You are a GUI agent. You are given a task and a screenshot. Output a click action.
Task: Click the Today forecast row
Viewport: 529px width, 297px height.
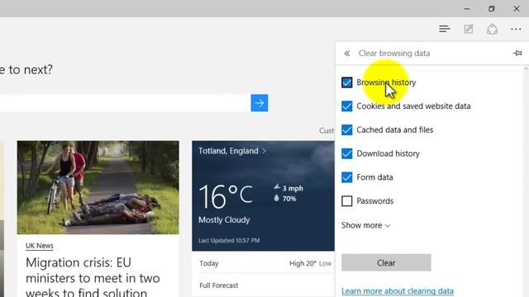(263, 263)
